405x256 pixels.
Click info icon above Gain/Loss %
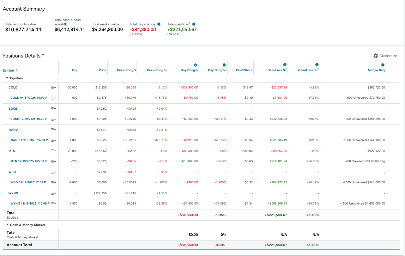pyautogui.click(x=317, y=65)
